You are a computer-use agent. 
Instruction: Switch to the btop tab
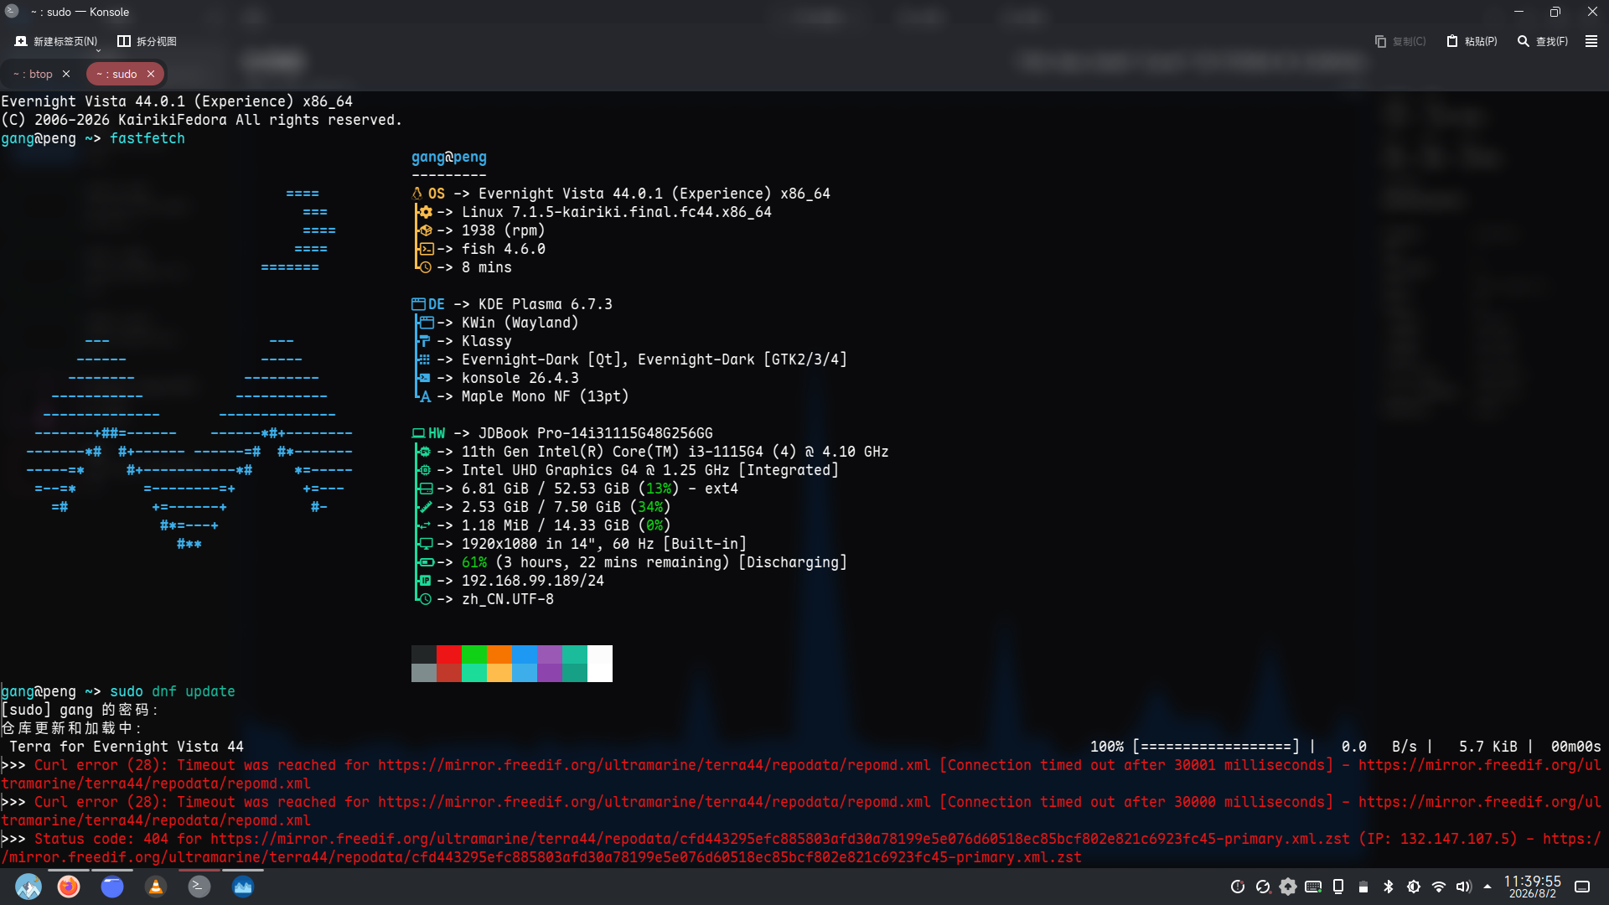[x=33, y=74]
